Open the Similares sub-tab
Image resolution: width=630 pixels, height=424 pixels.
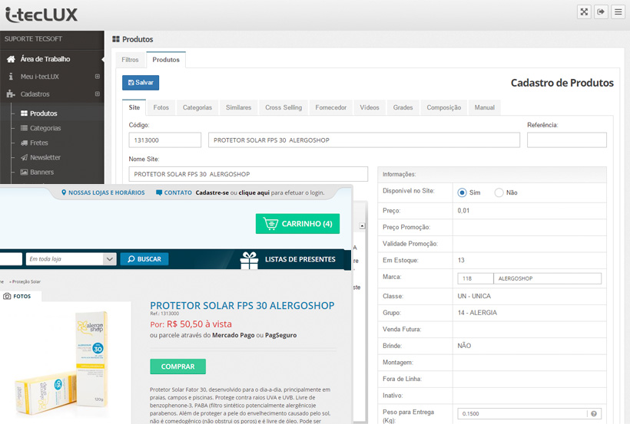pos(238,107)
